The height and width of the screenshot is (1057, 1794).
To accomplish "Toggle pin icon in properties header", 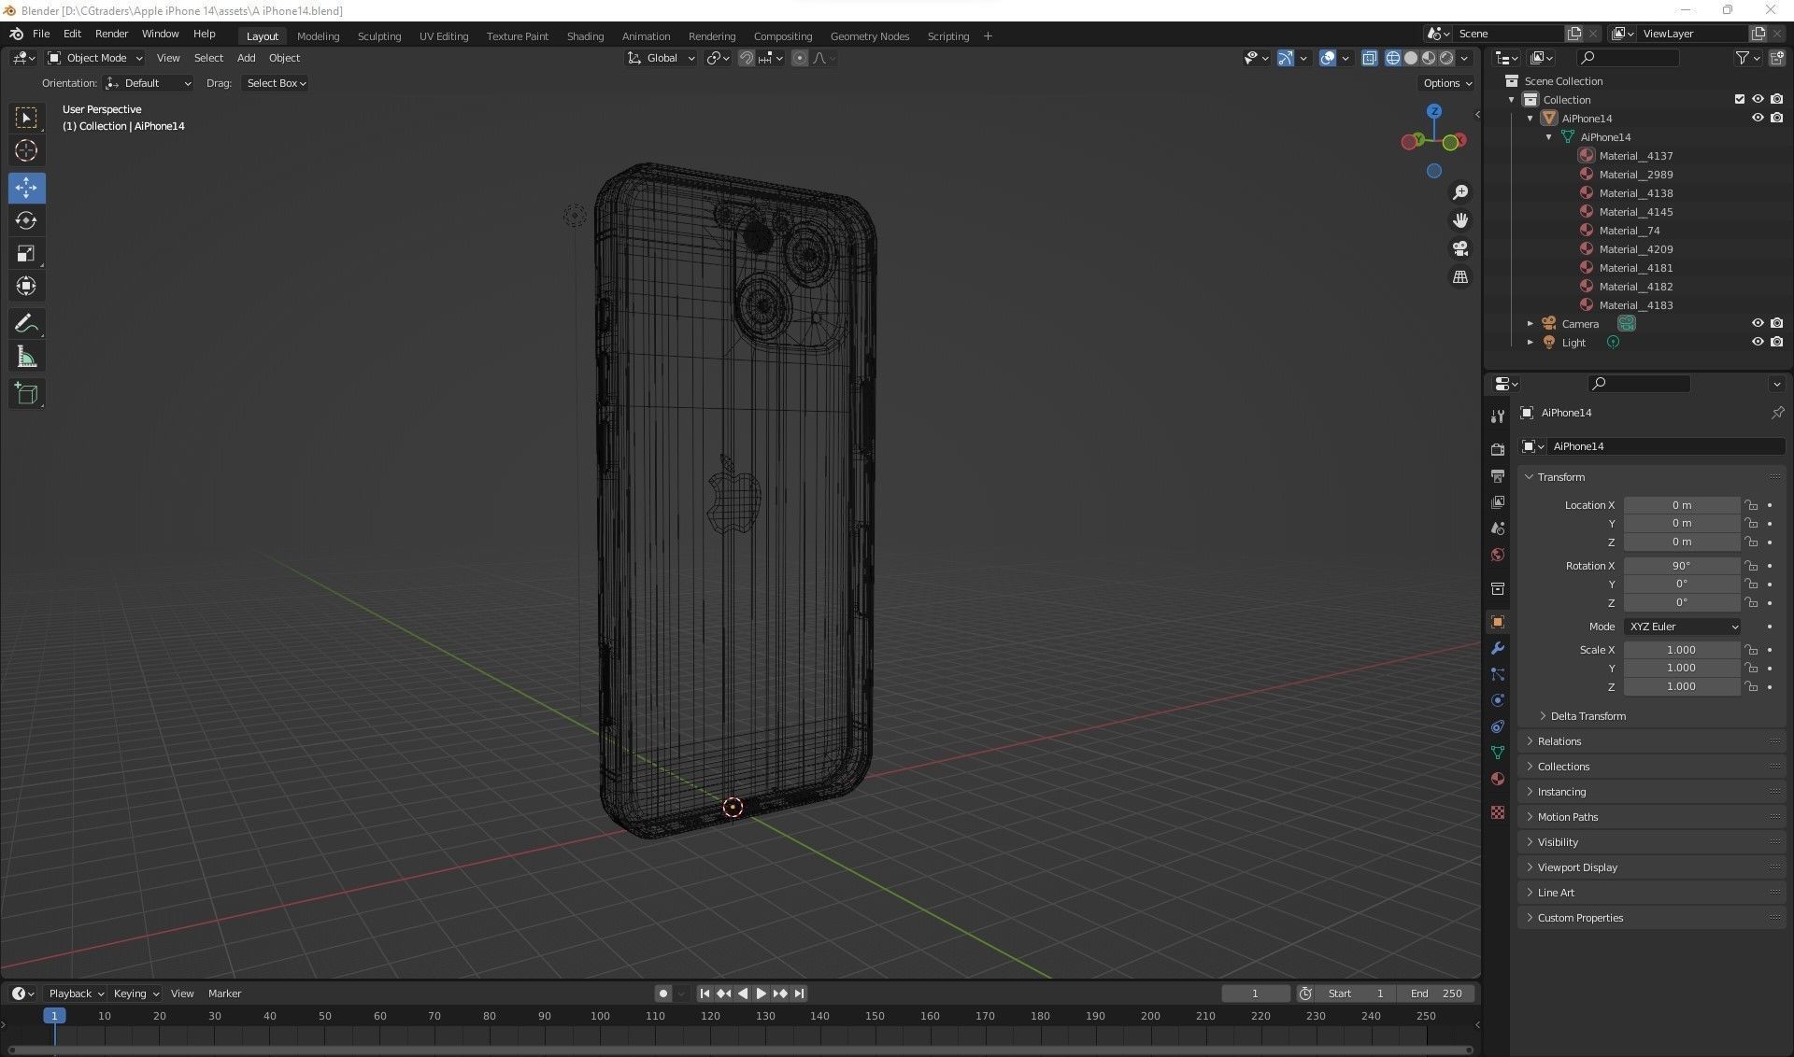I will tap(1776, 413).
